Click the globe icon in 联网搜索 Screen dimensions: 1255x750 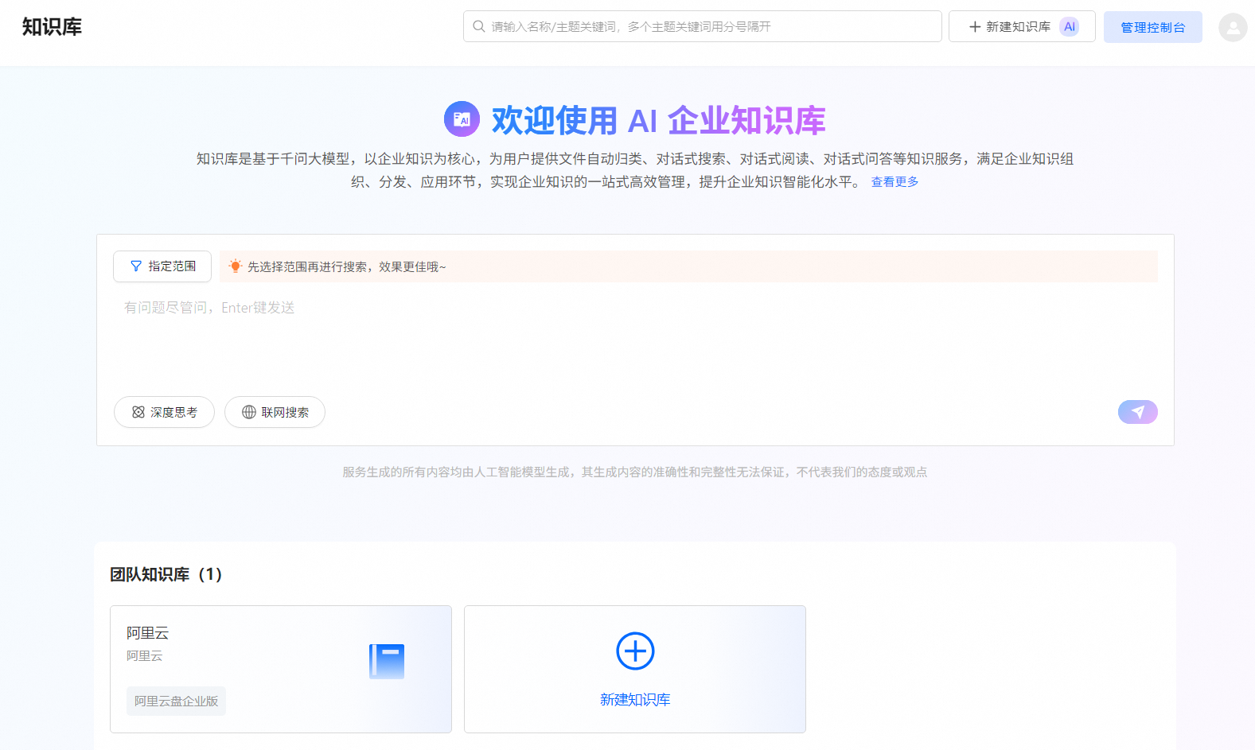[x=249, y=412]
